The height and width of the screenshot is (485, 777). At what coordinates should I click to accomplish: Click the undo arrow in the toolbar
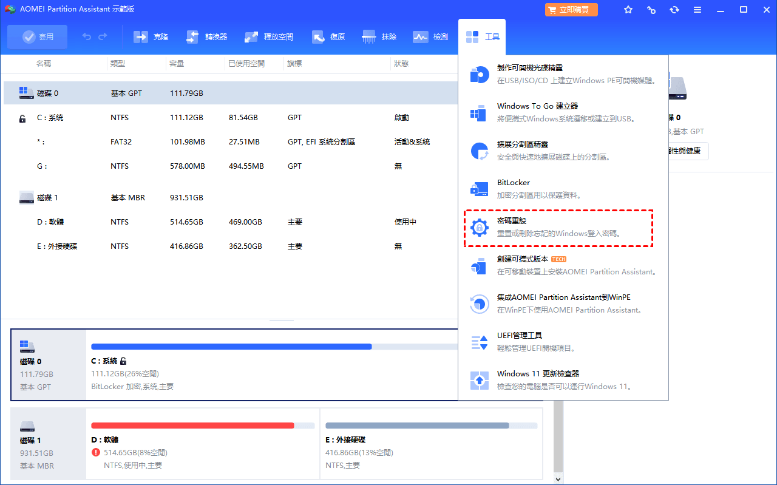point(87,37)
